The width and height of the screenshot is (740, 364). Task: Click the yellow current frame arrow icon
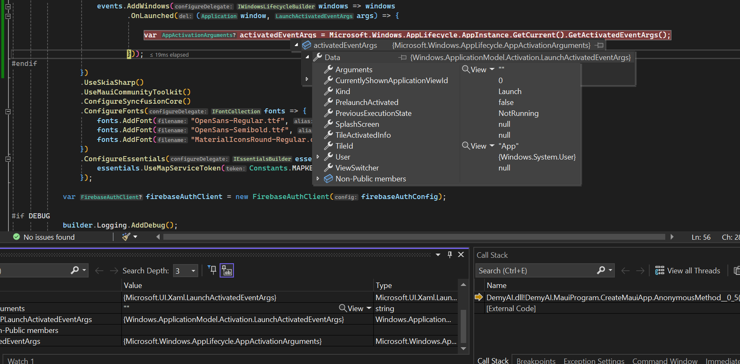click(479, 297)
